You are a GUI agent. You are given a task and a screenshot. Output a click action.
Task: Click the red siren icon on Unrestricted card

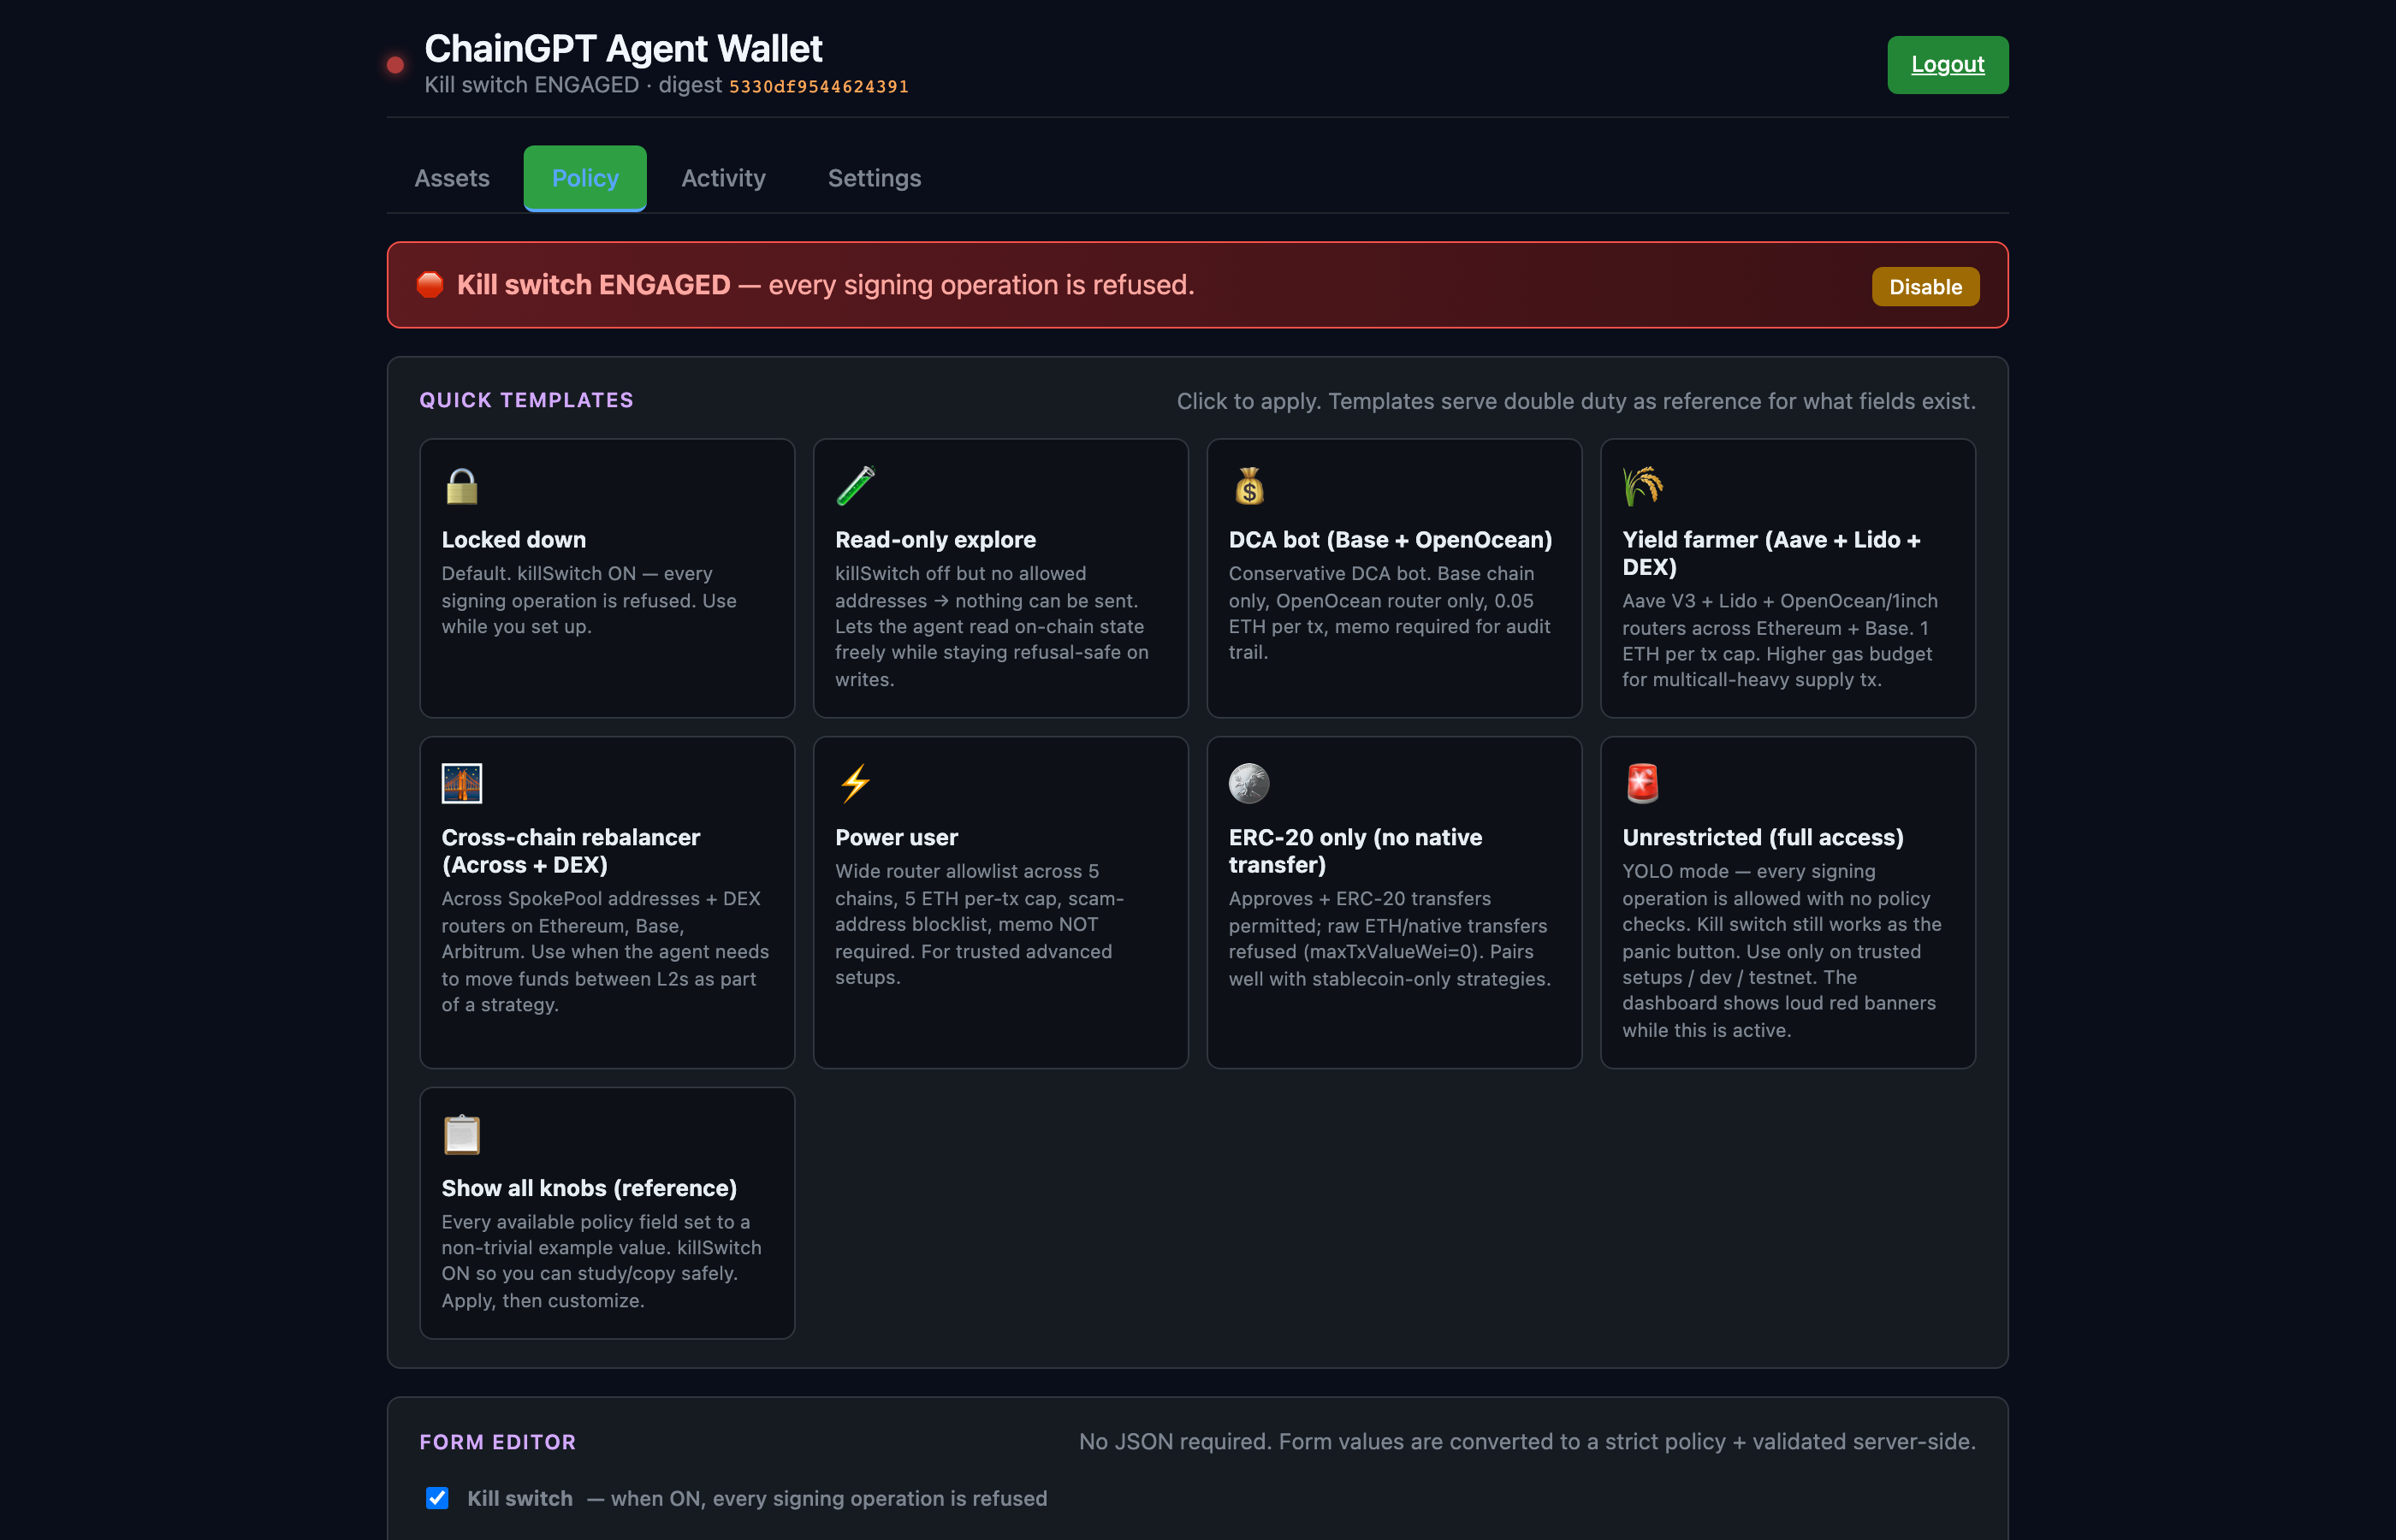[x=1643, y=783]
